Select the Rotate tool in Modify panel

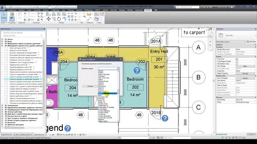(x=59, y=19)
